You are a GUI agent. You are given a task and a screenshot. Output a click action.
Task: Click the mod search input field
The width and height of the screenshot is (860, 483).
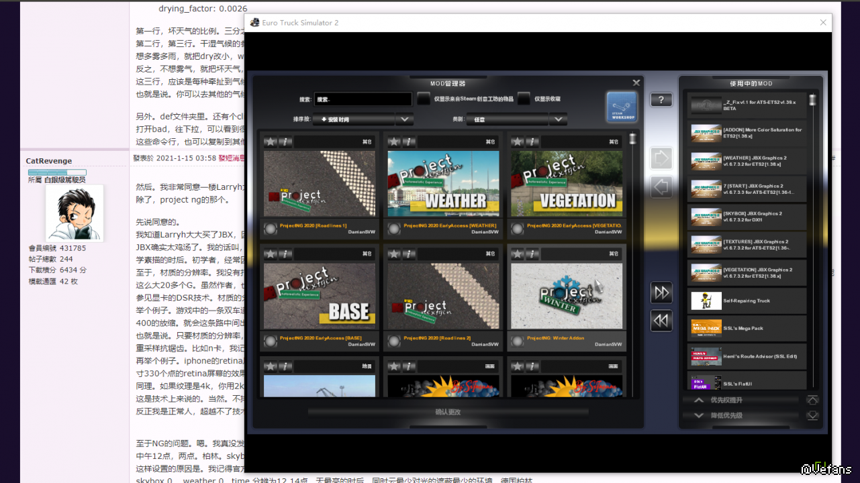[x=363, y=99]
